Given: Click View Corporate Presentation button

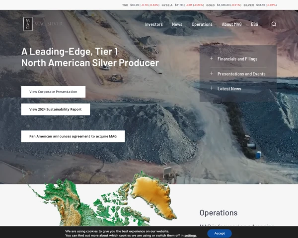Looking at the screenshot, I should (x=53, y=92).
